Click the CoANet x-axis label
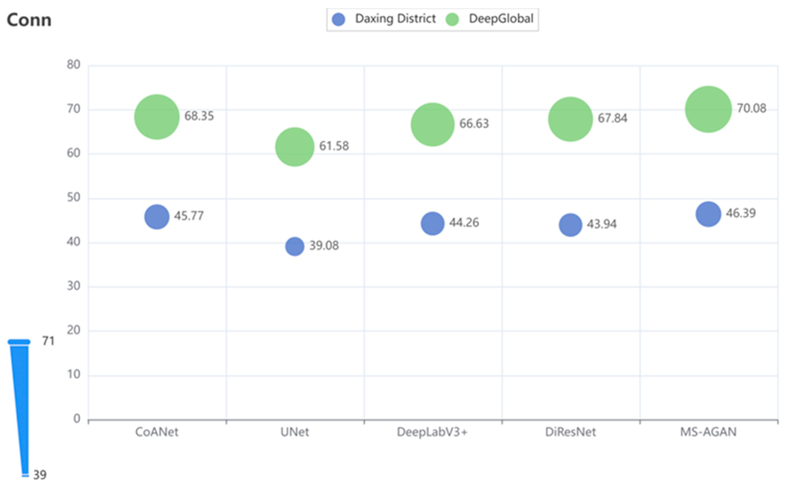The image size is (786, 487). pyautogui.click(x=156, y=432)
